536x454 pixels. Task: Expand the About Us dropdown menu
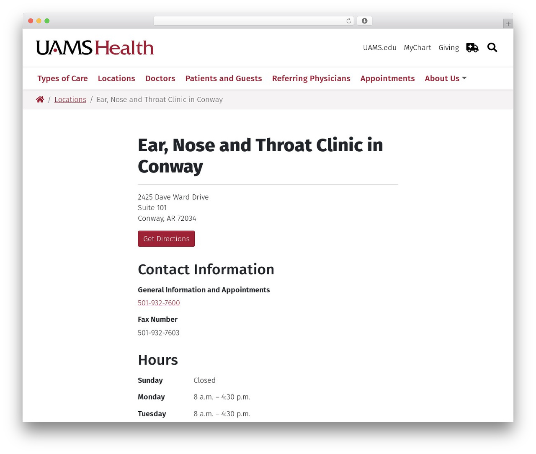click(x=446, y=78)
